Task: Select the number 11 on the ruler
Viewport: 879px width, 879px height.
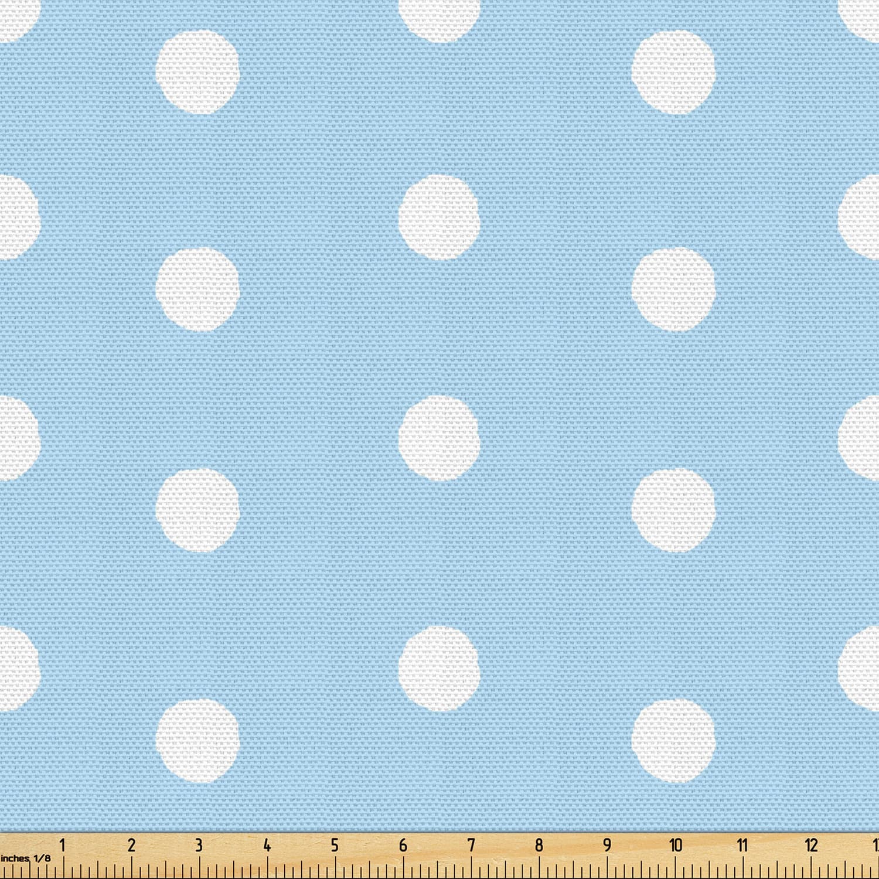Action: (742, 845)
